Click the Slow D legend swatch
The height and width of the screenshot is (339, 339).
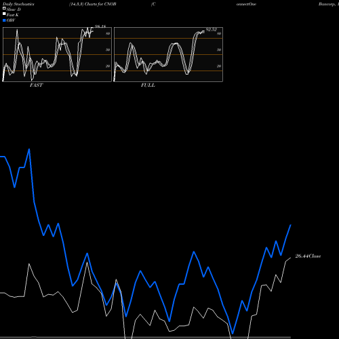[4, 9]
